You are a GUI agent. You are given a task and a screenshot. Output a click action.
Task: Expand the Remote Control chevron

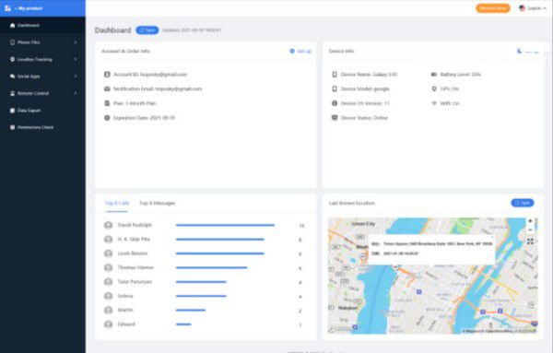click(76, 93)
